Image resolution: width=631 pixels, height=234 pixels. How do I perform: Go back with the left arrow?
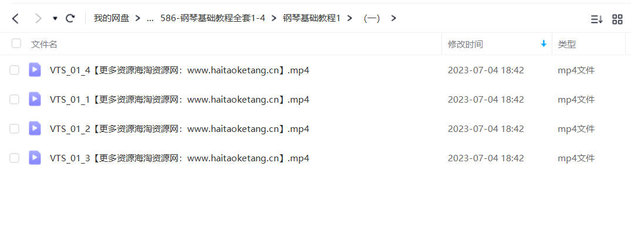(15, 18)
